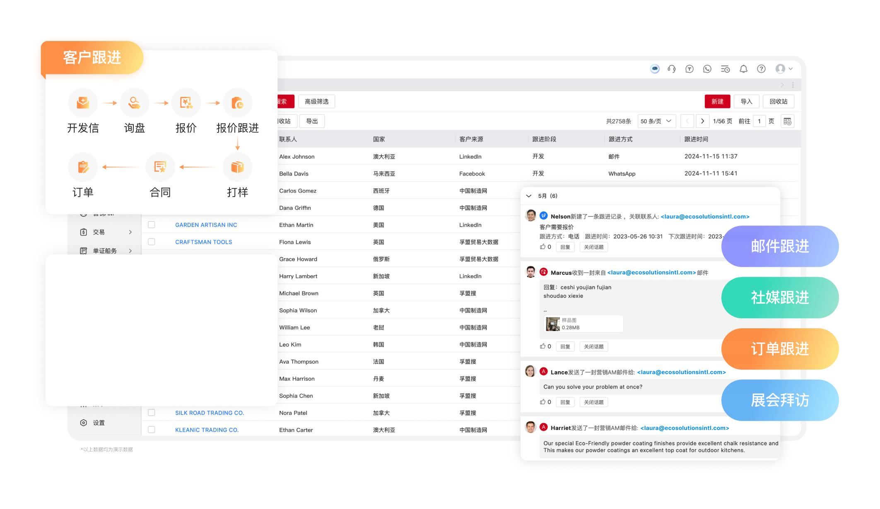Viewport: 880px width, 509px height.
Task: Select the CRAFTSMAN TOOLS row checkbox
Action: [x=152, y=242]
